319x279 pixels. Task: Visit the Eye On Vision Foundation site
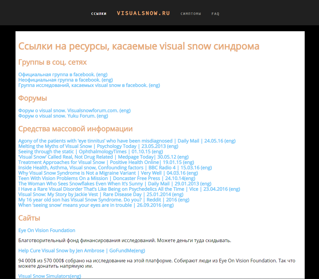[47, 231]
